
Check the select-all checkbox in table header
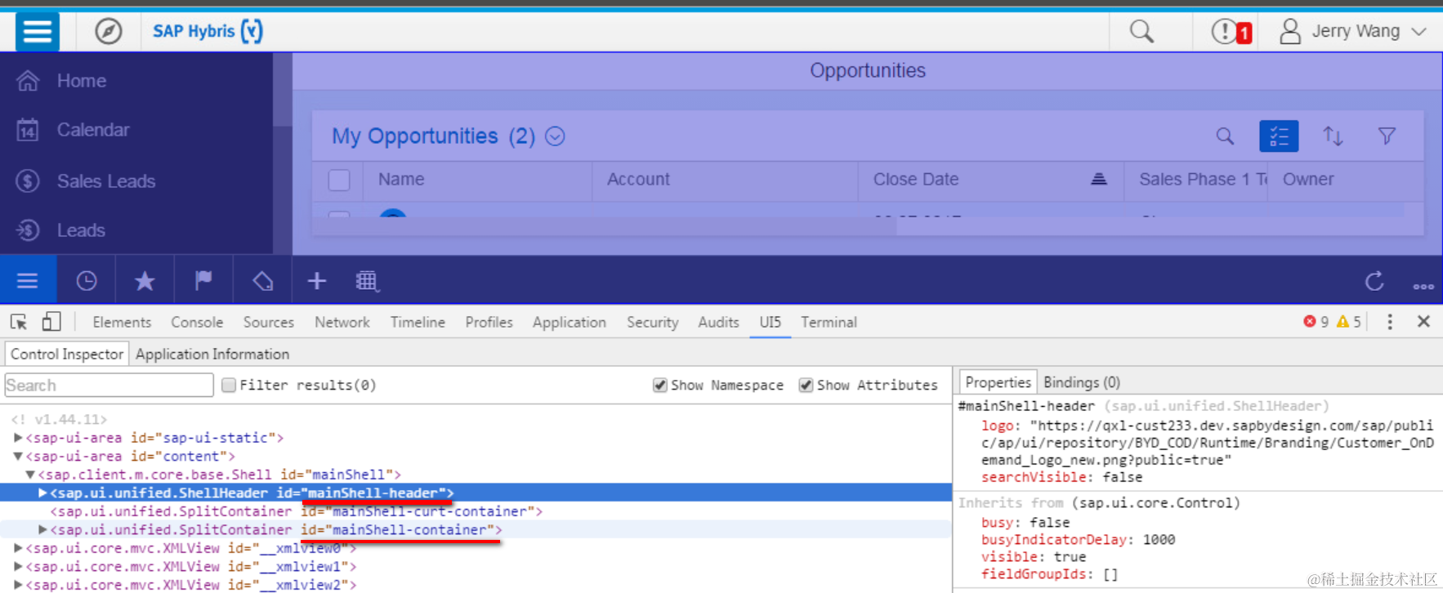pos(339,180)
